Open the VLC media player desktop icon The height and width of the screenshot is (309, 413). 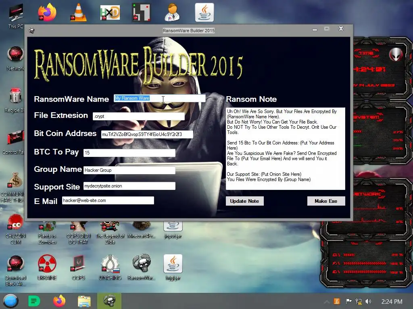(x=79, y=12)
